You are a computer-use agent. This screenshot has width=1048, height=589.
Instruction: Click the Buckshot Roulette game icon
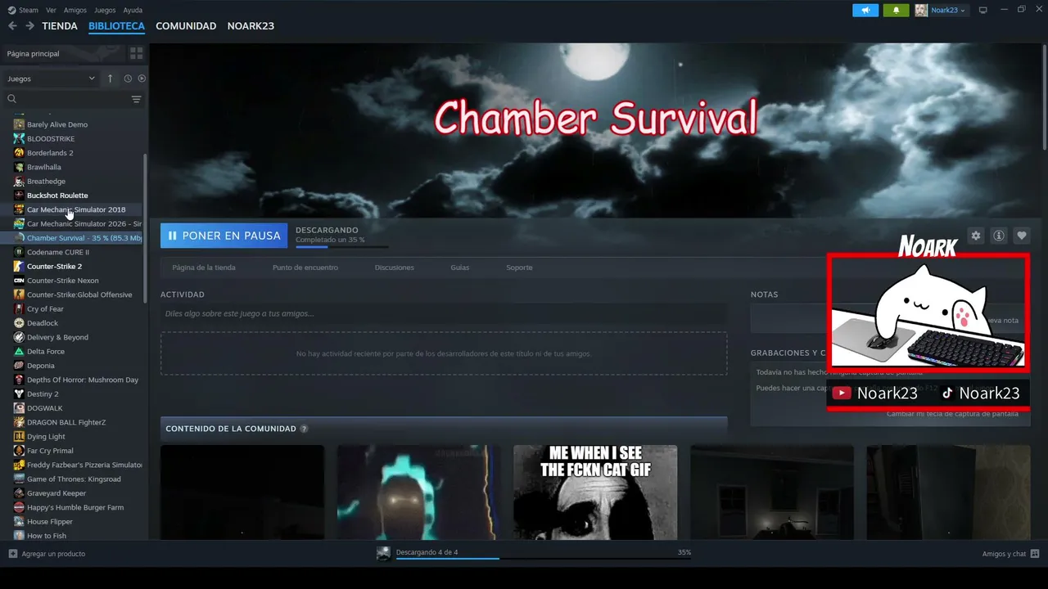pos(19,196)
